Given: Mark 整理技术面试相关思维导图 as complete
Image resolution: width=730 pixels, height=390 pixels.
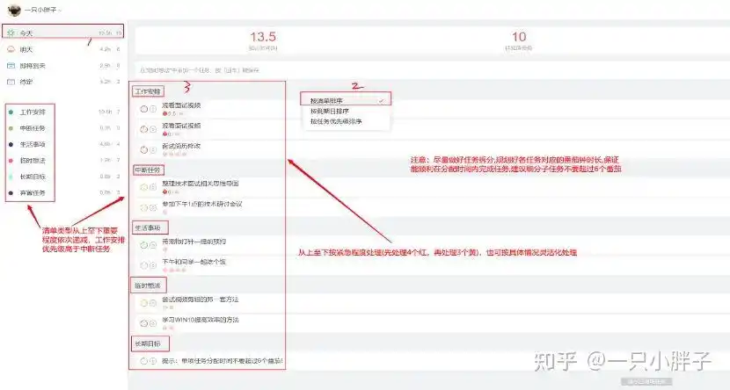Looking at the screenshot, I should [144, 187].
